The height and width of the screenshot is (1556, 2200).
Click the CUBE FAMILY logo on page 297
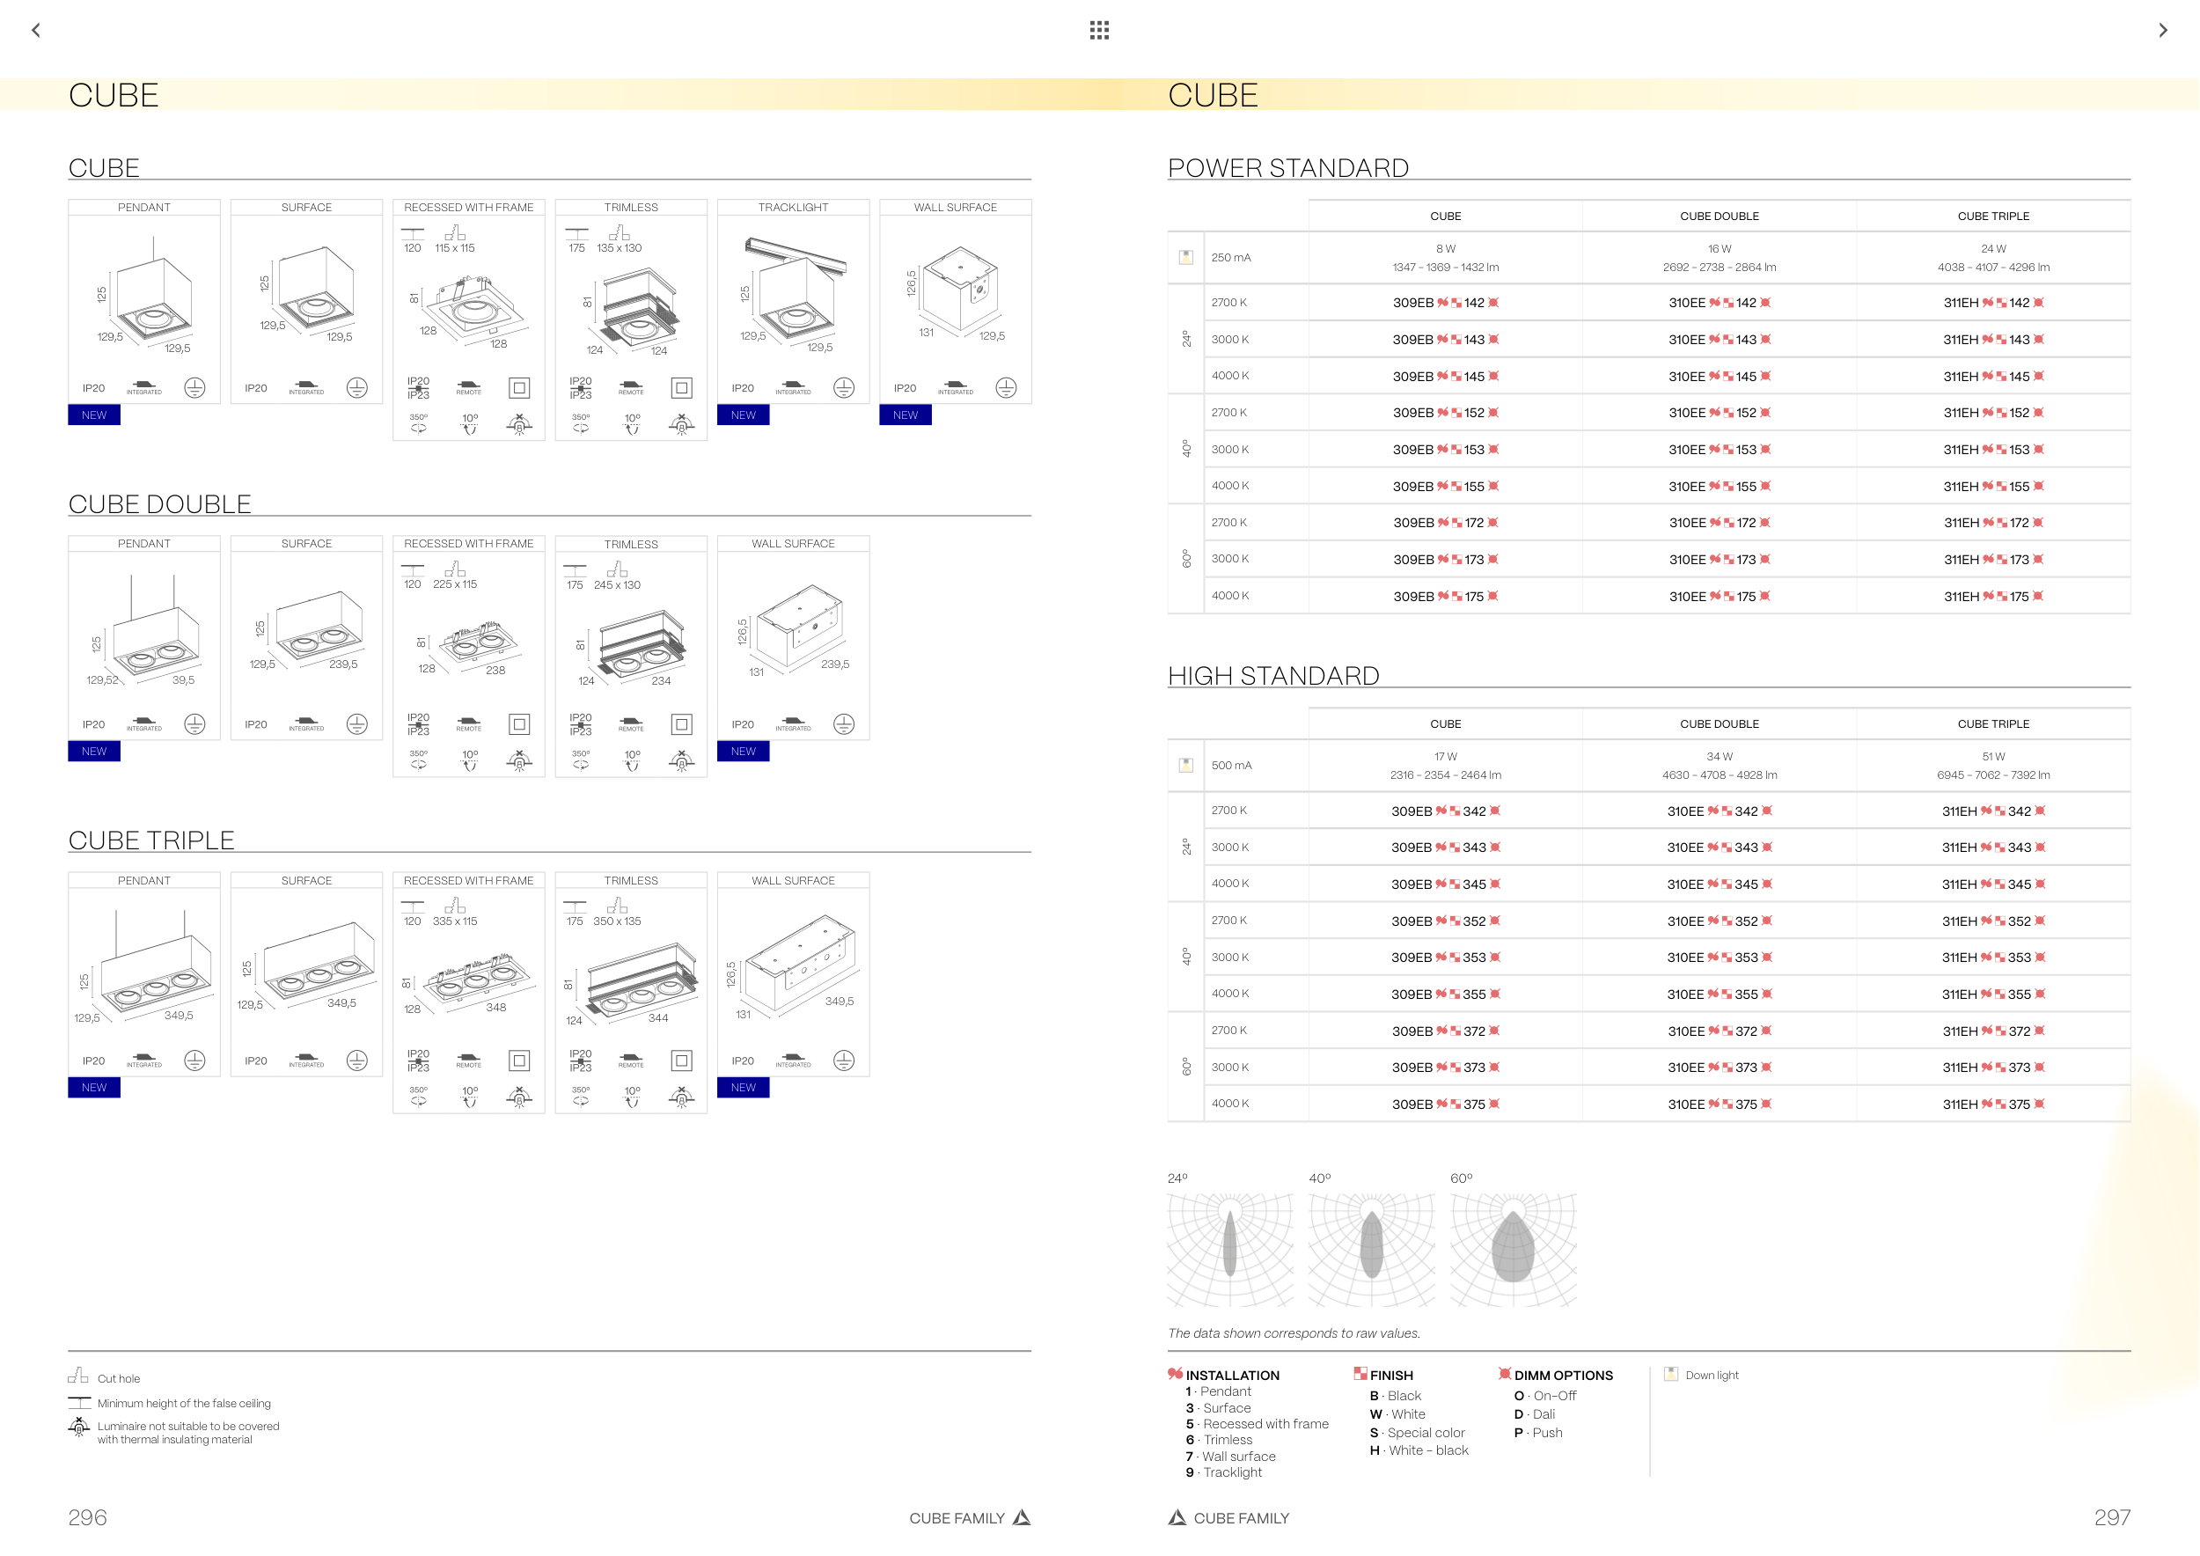1177,1517
